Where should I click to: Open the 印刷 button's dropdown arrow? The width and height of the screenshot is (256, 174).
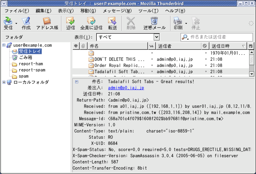(186, 23)
